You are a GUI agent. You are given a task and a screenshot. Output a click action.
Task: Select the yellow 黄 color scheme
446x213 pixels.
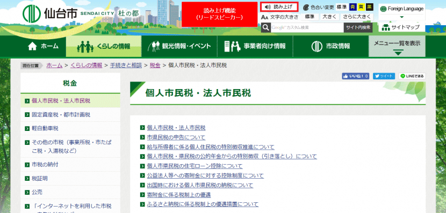[361, 7]
